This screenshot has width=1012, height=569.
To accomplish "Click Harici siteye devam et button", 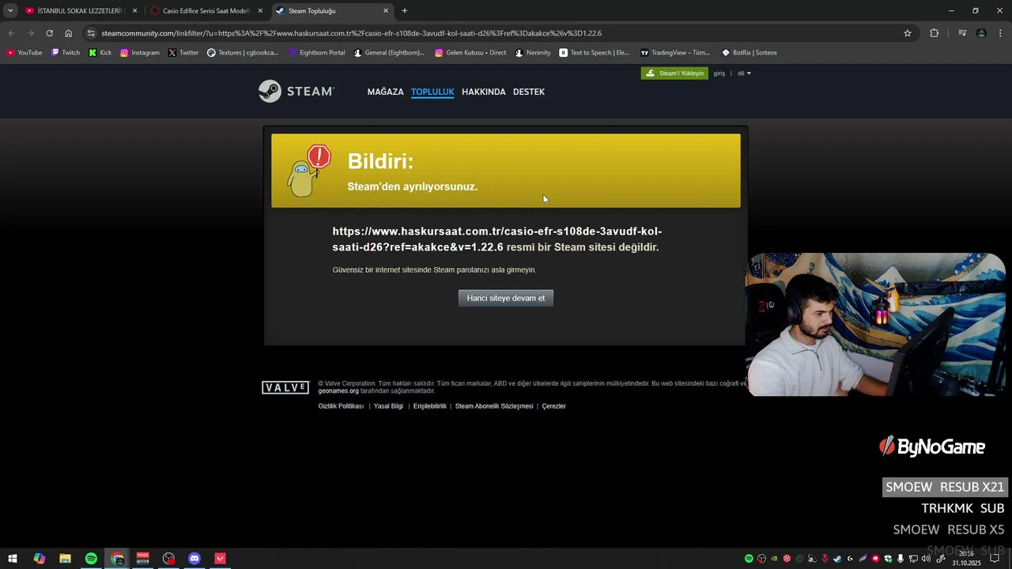I will coord(506,298).
